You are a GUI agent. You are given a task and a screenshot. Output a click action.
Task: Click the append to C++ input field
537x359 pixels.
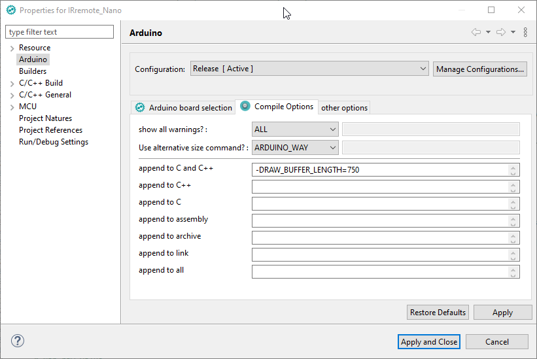[379, 187]
